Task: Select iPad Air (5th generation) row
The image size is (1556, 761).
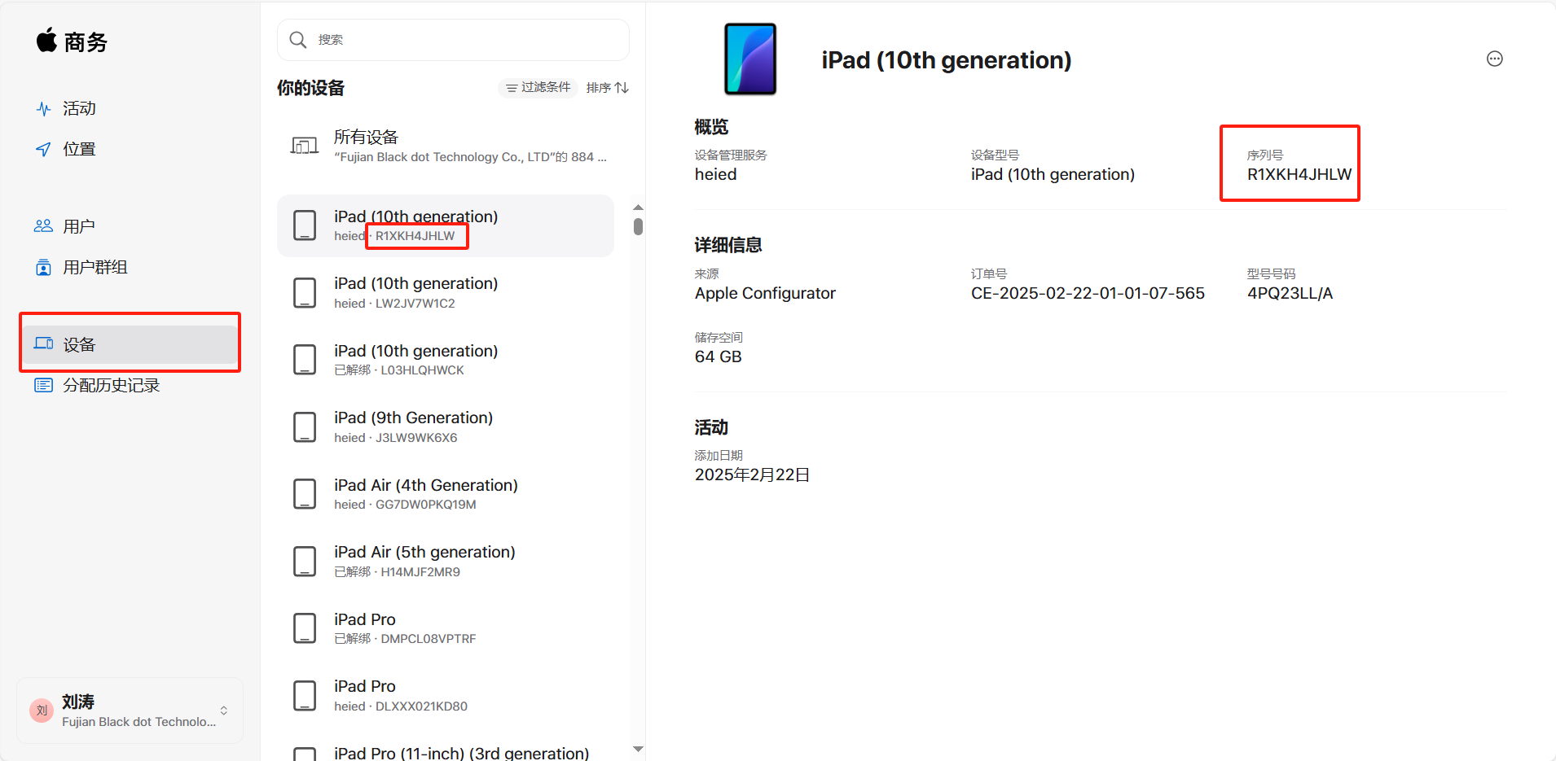Action: (x=446, y=562)
